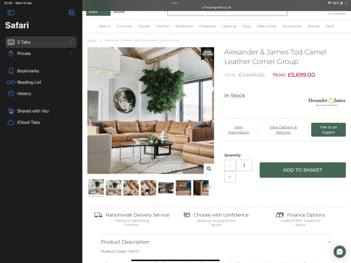Open History in the sidebar

pyautogui.click(x=24, y=93)
